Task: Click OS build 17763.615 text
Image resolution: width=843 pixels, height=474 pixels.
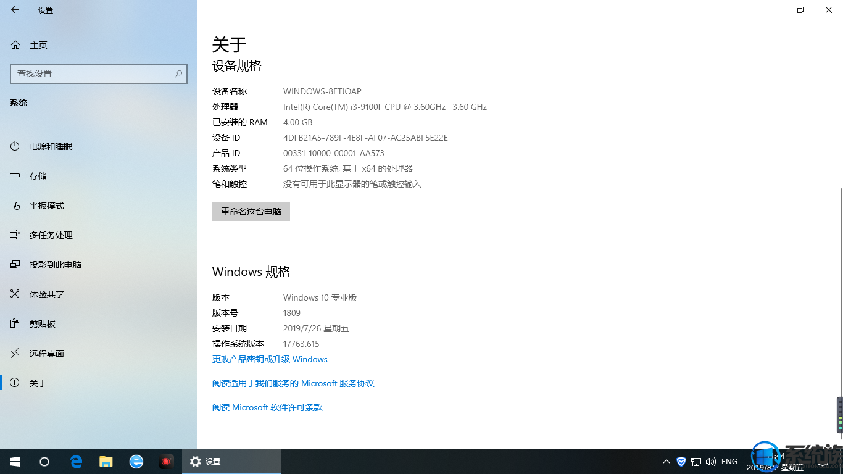Action: 301,344
